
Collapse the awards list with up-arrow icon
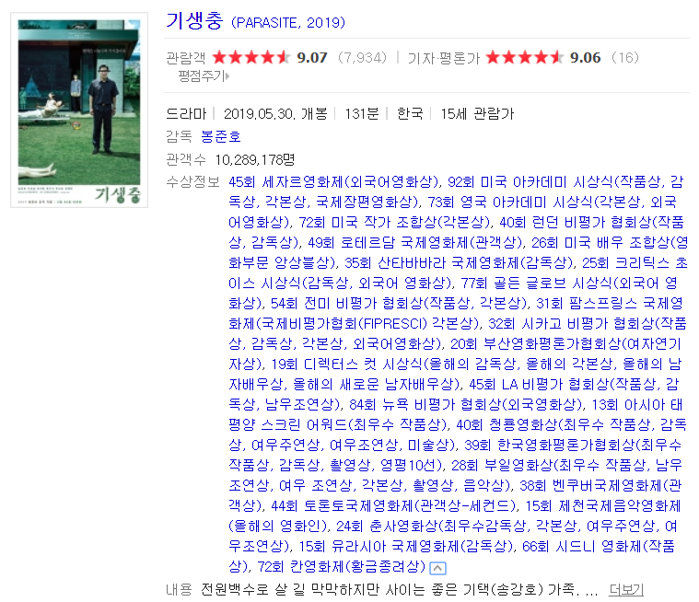tap(437, 568)
